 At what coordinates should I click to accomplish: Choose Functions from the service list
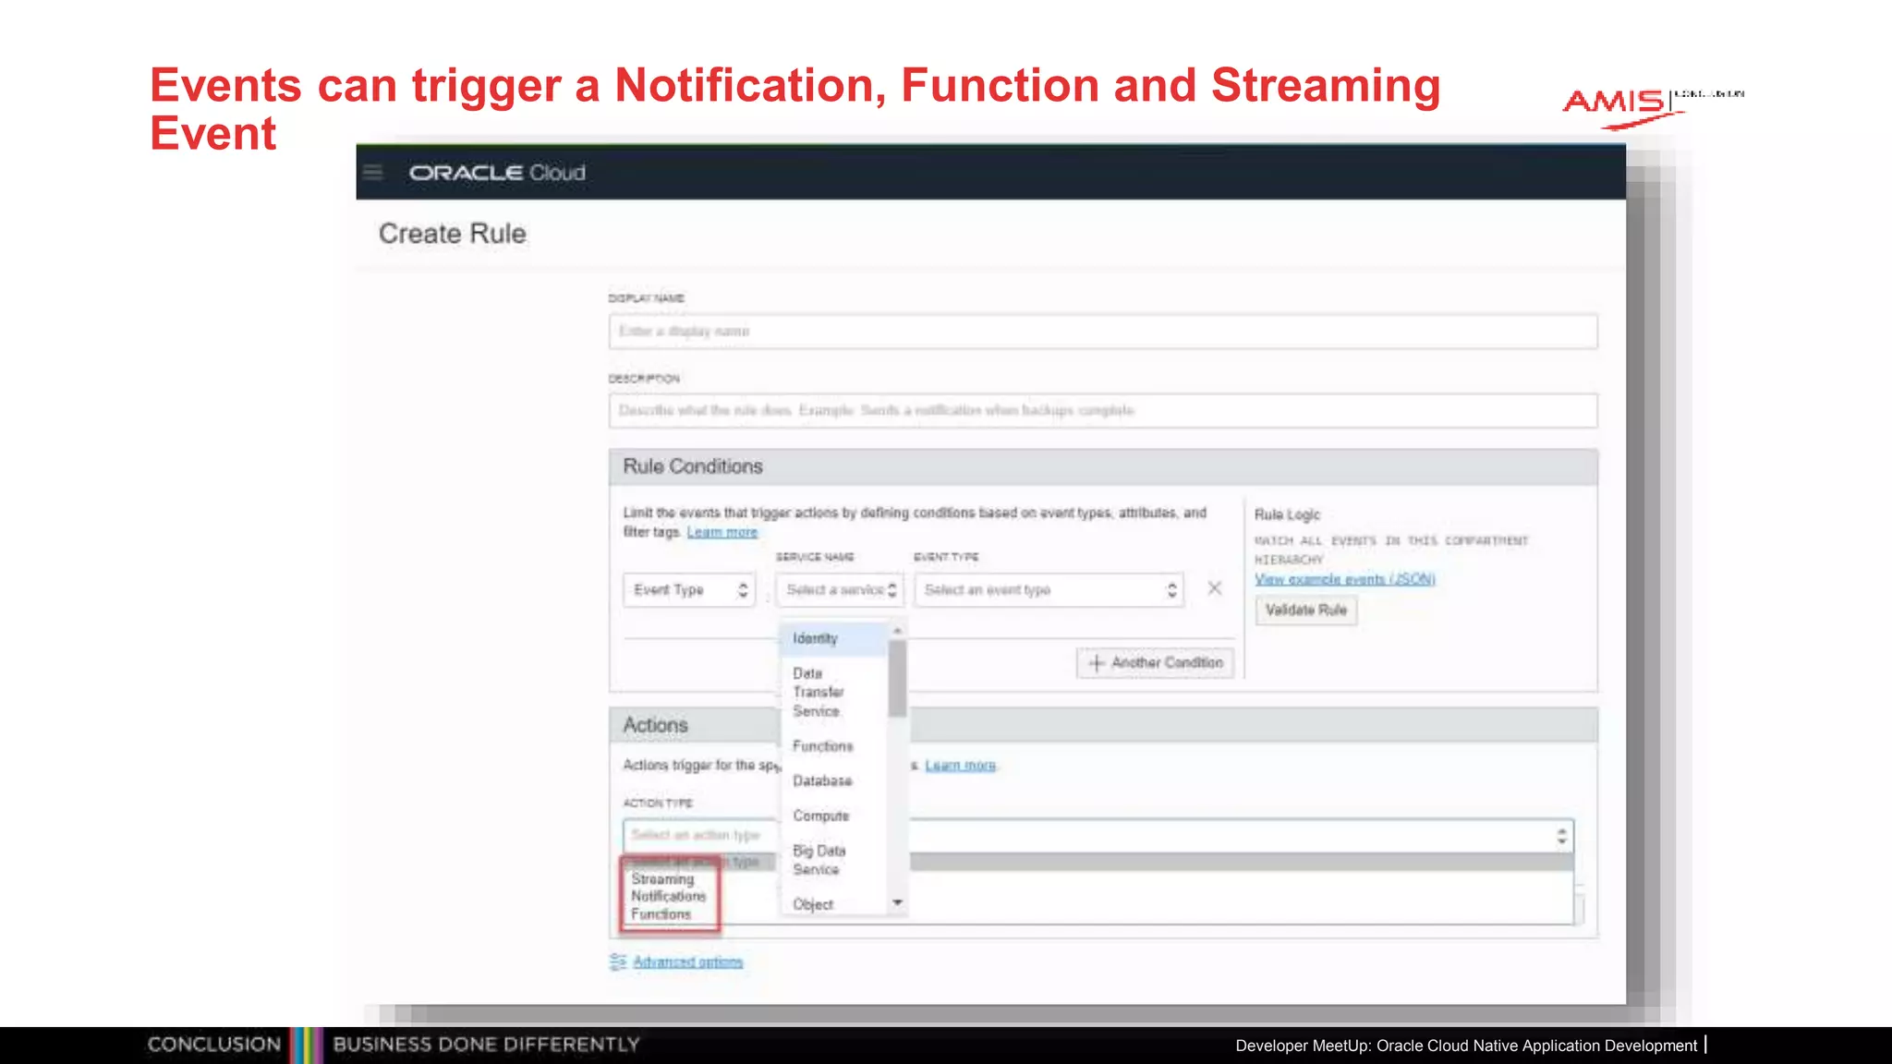pyautogui.click(x=834, y=746)
